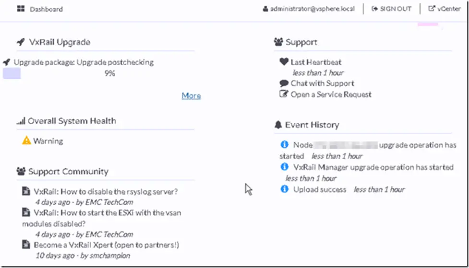Select 'VxRail Manager upgrade operation has started' event

tap(373, 167)
